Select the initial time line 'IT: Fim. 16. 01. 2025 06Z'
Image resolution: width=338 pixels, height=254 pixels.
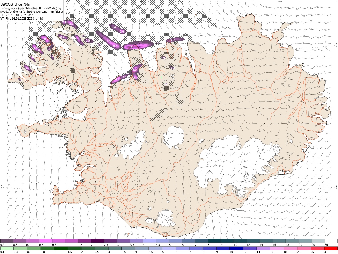[17, 15]
